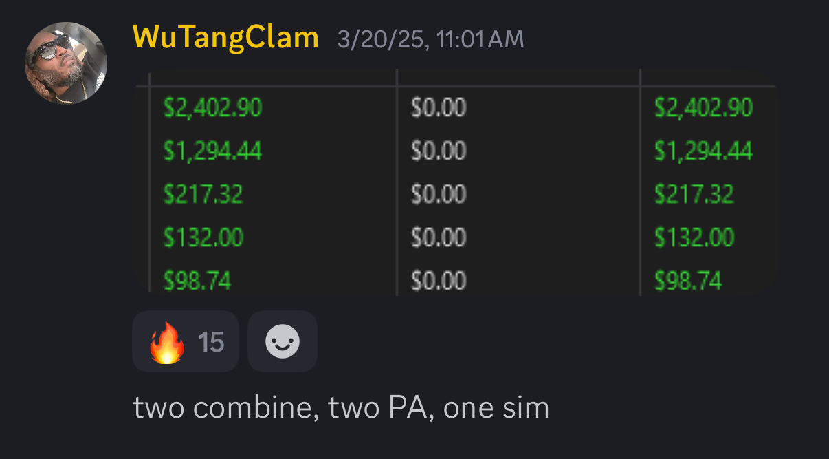Click the right-column $98.74 value
This screenshot has height=459, width=829.
point(688,280)
